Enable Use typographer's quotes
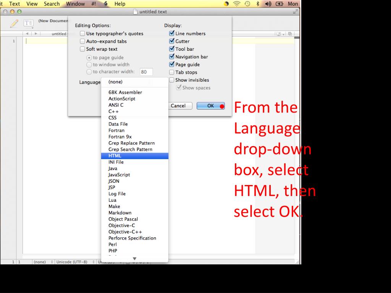The image size is (391, 293). coord(82,34)
